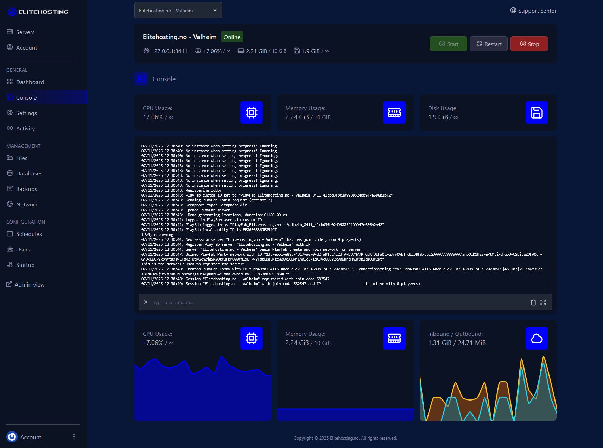This screenshot has width=603, height=448.
Task: Click the copyright footer text
Action: click(x=345, y=438)
